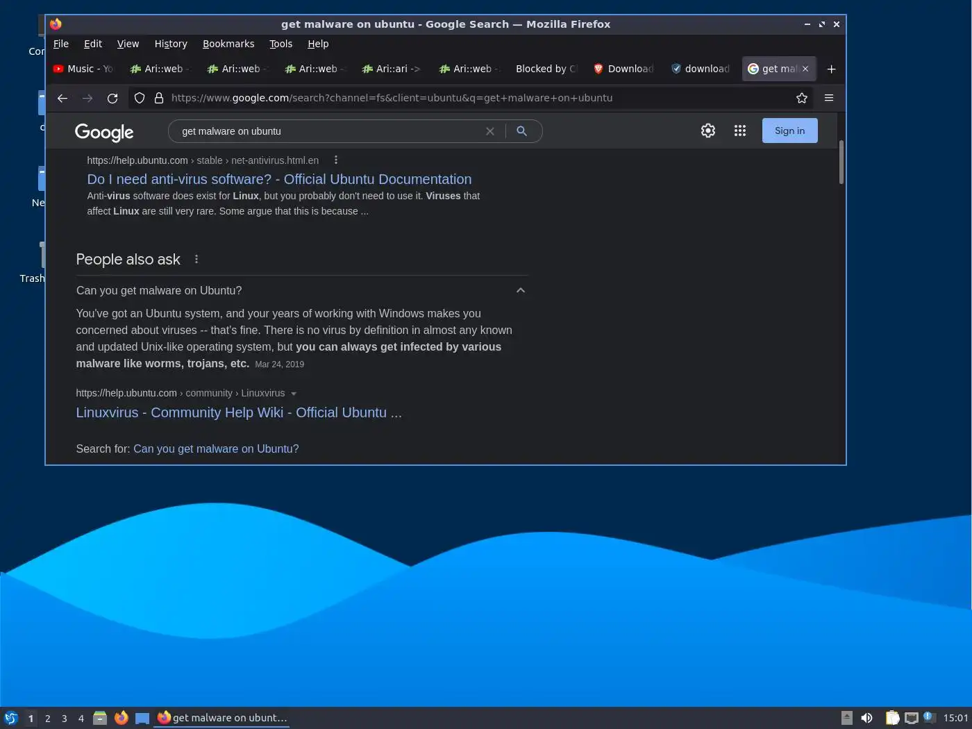Click the Google logo

click(x=104, y=132)
